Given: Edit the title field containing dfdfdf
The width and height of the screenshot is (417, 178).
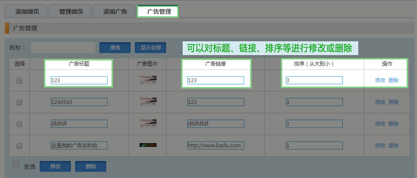Looking at the screenshot, I should (79, 124).
